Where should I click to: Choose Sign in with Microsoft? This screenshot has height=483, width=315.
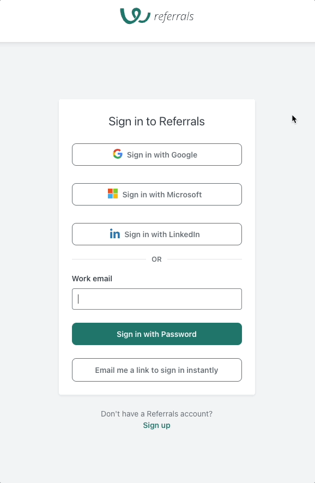(156, 194)
